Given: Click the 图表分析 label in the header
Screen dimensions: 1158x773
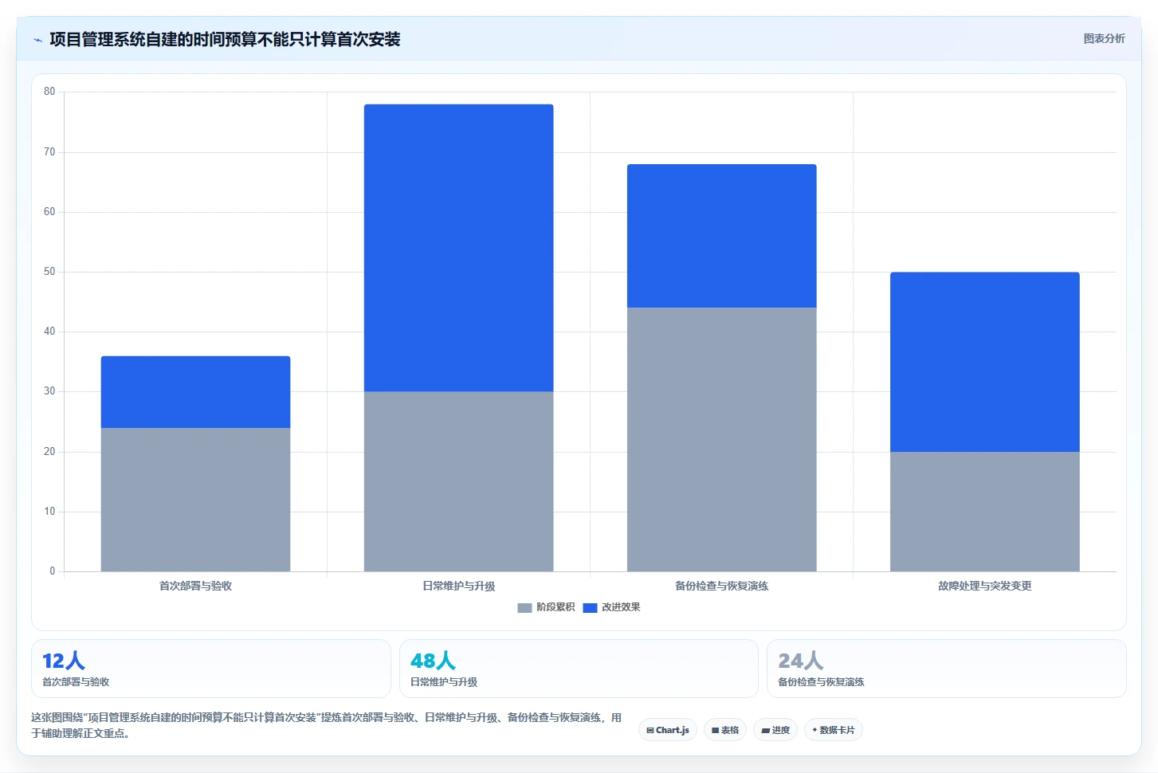Looking at the screenshot, I should click(1104, 38).
